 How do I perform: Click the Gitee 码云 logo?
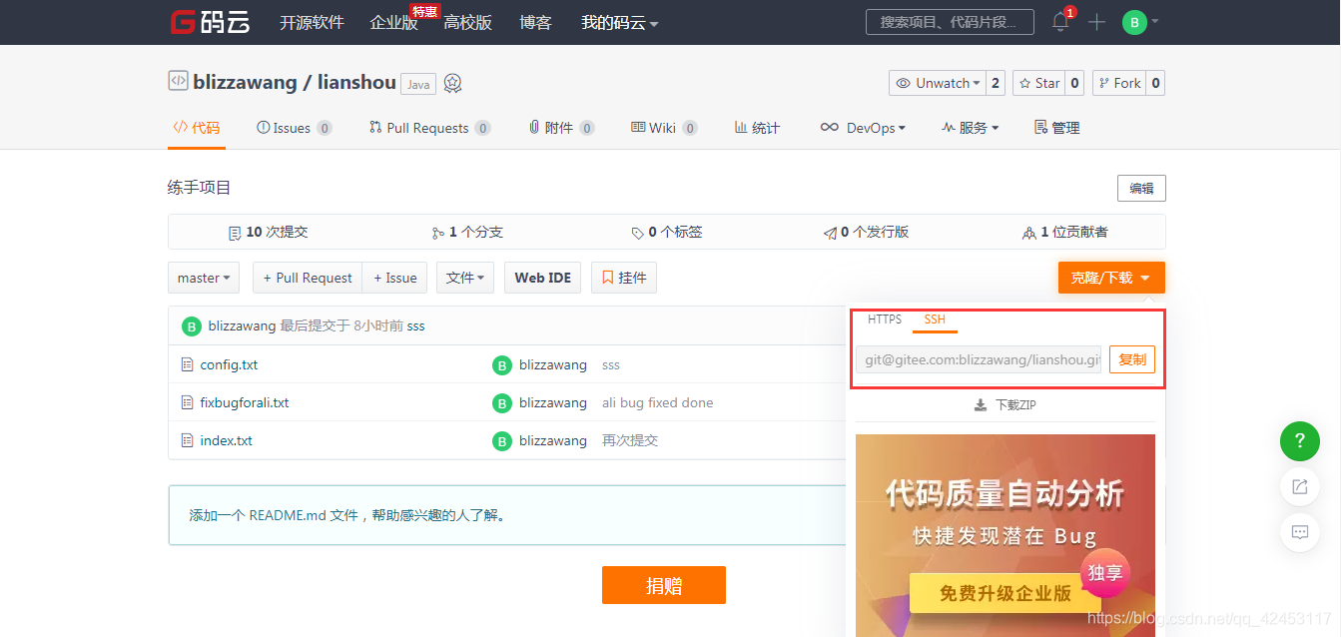tap(210, 22)
